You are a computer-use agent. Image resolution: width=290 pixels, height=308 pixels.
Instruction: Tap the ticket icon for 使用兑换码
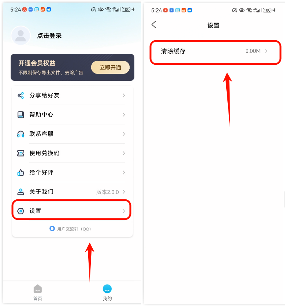click(x=21, y=153)
